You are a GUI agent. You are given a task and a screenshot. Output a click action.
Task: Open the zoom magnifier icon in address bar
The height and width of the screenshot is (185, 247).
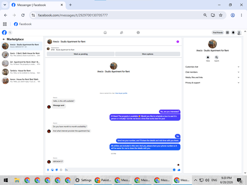[x=205, y=15]
